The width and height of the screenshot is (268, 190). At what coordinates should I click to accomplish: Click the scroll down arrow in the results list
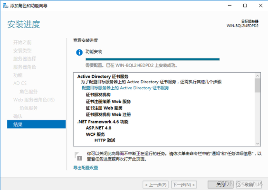[x=258, y=143]
